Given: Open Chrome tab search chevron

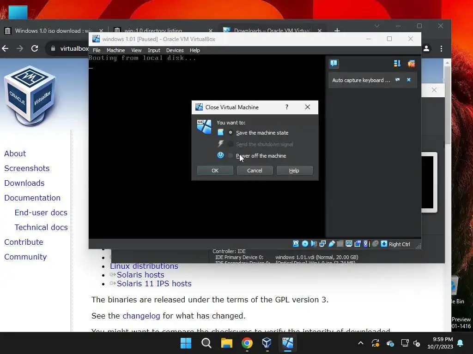Looking at the screenshot, I should [x=377, y=26].
